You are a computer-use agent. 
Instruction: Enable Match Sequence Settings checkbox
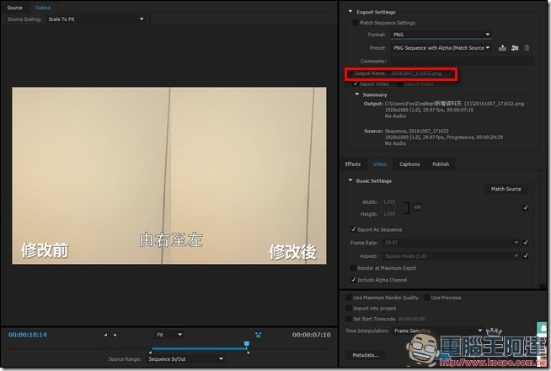pyautogui.click(x=356, y=23)
